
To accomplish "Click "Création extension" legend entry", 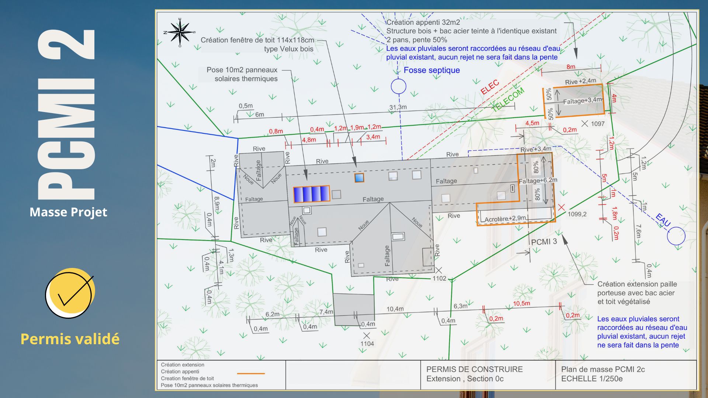I will pyautogui.click(x=183, y=365).
